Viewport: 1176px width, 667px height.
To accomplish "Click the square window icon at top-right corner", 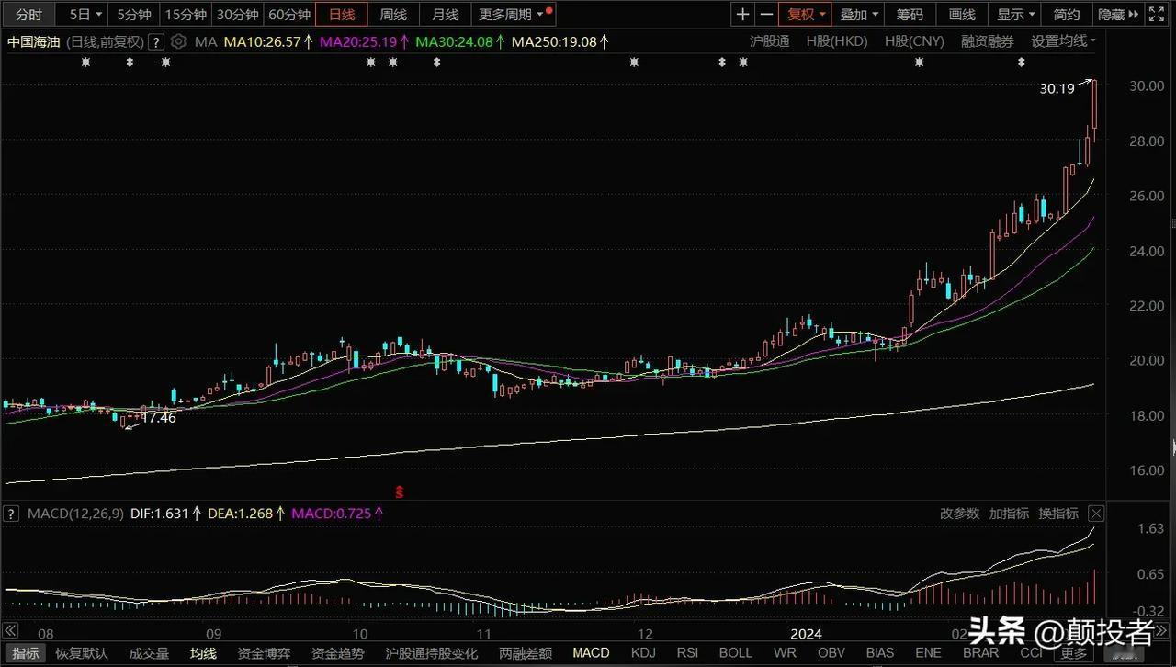I will tap(1158, 14).
